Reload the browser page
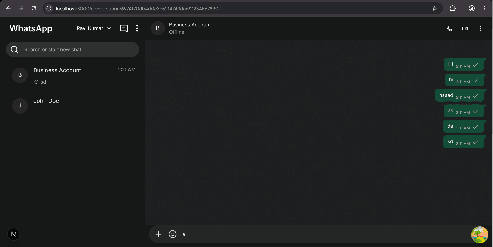Screen dimensions: 493x247 pyautogui.click(x=34, y=8)
